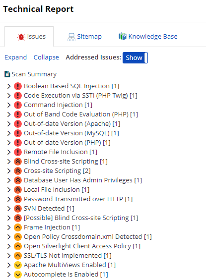This screenshot has height=280, width=206.
Task: Expand the Boolean Based SQL Injection node
Action: [9, 86]
